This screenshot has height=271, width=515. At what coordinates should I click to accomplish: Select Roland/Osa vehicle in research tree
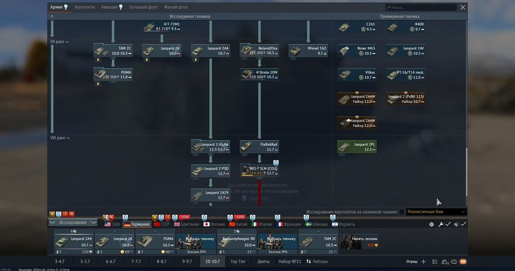pyautogui.click(x=259, y=50)
